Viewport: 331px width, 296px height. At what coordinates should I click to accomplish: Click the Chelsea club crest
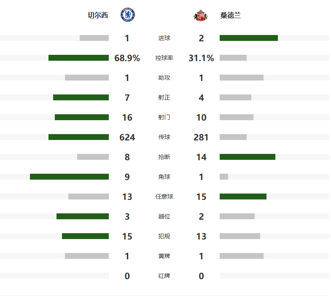point(127,15)
